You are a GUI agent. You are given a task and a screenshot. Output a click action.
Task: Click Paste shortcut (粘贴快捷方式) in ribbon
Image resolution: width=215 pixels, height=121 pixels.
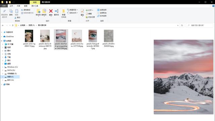click(x=27, y=13)
